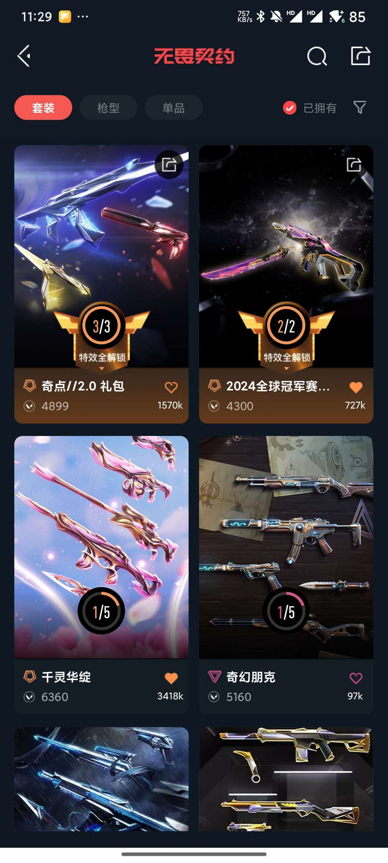388x863 pixels.
Task: Open the gold and white weapon thumbnail
Action: tap(286, 779)
